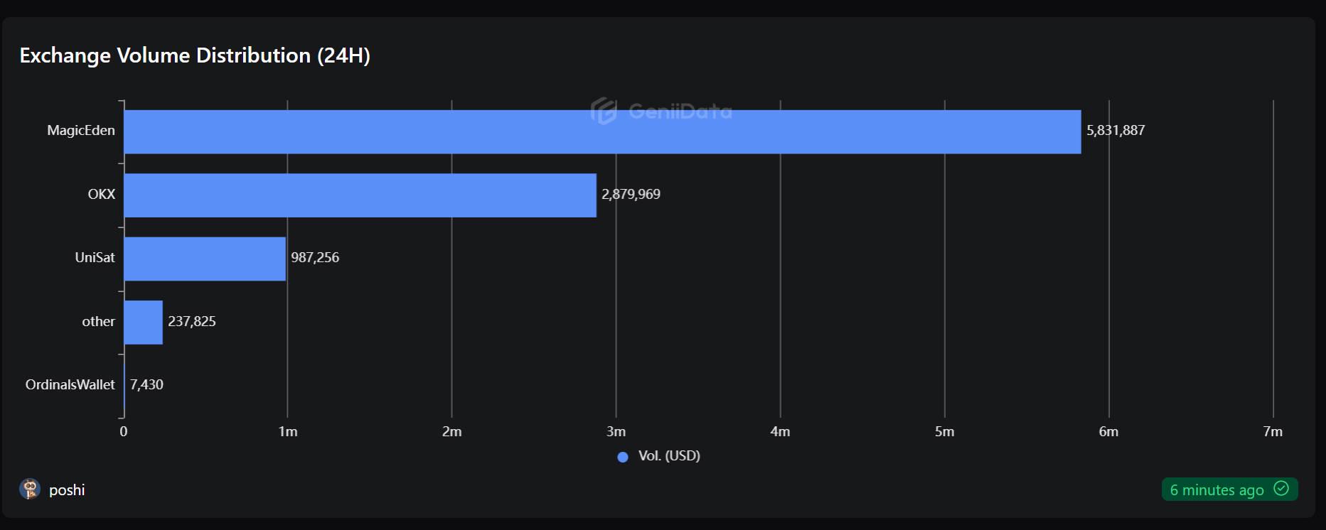Click the MagicEden axis label
Image resolution: width=1326 pixels, height=530 pixels.
click(x=80, y=130)
